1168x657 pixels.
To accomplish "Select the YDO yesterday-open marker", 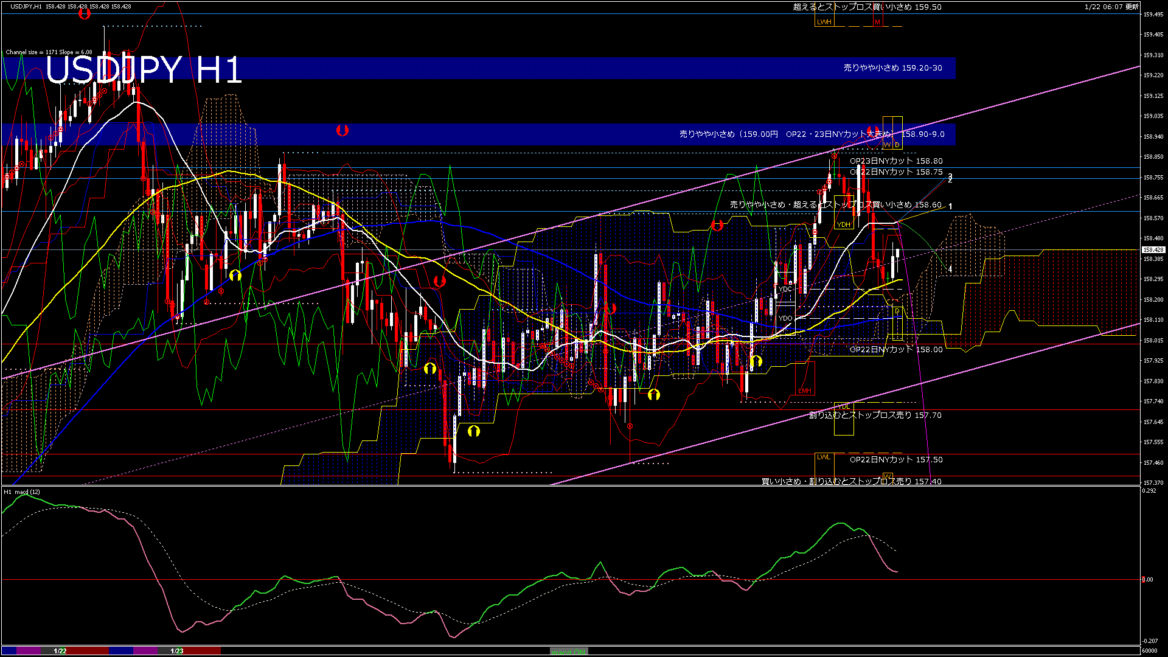I will (785, 318).
